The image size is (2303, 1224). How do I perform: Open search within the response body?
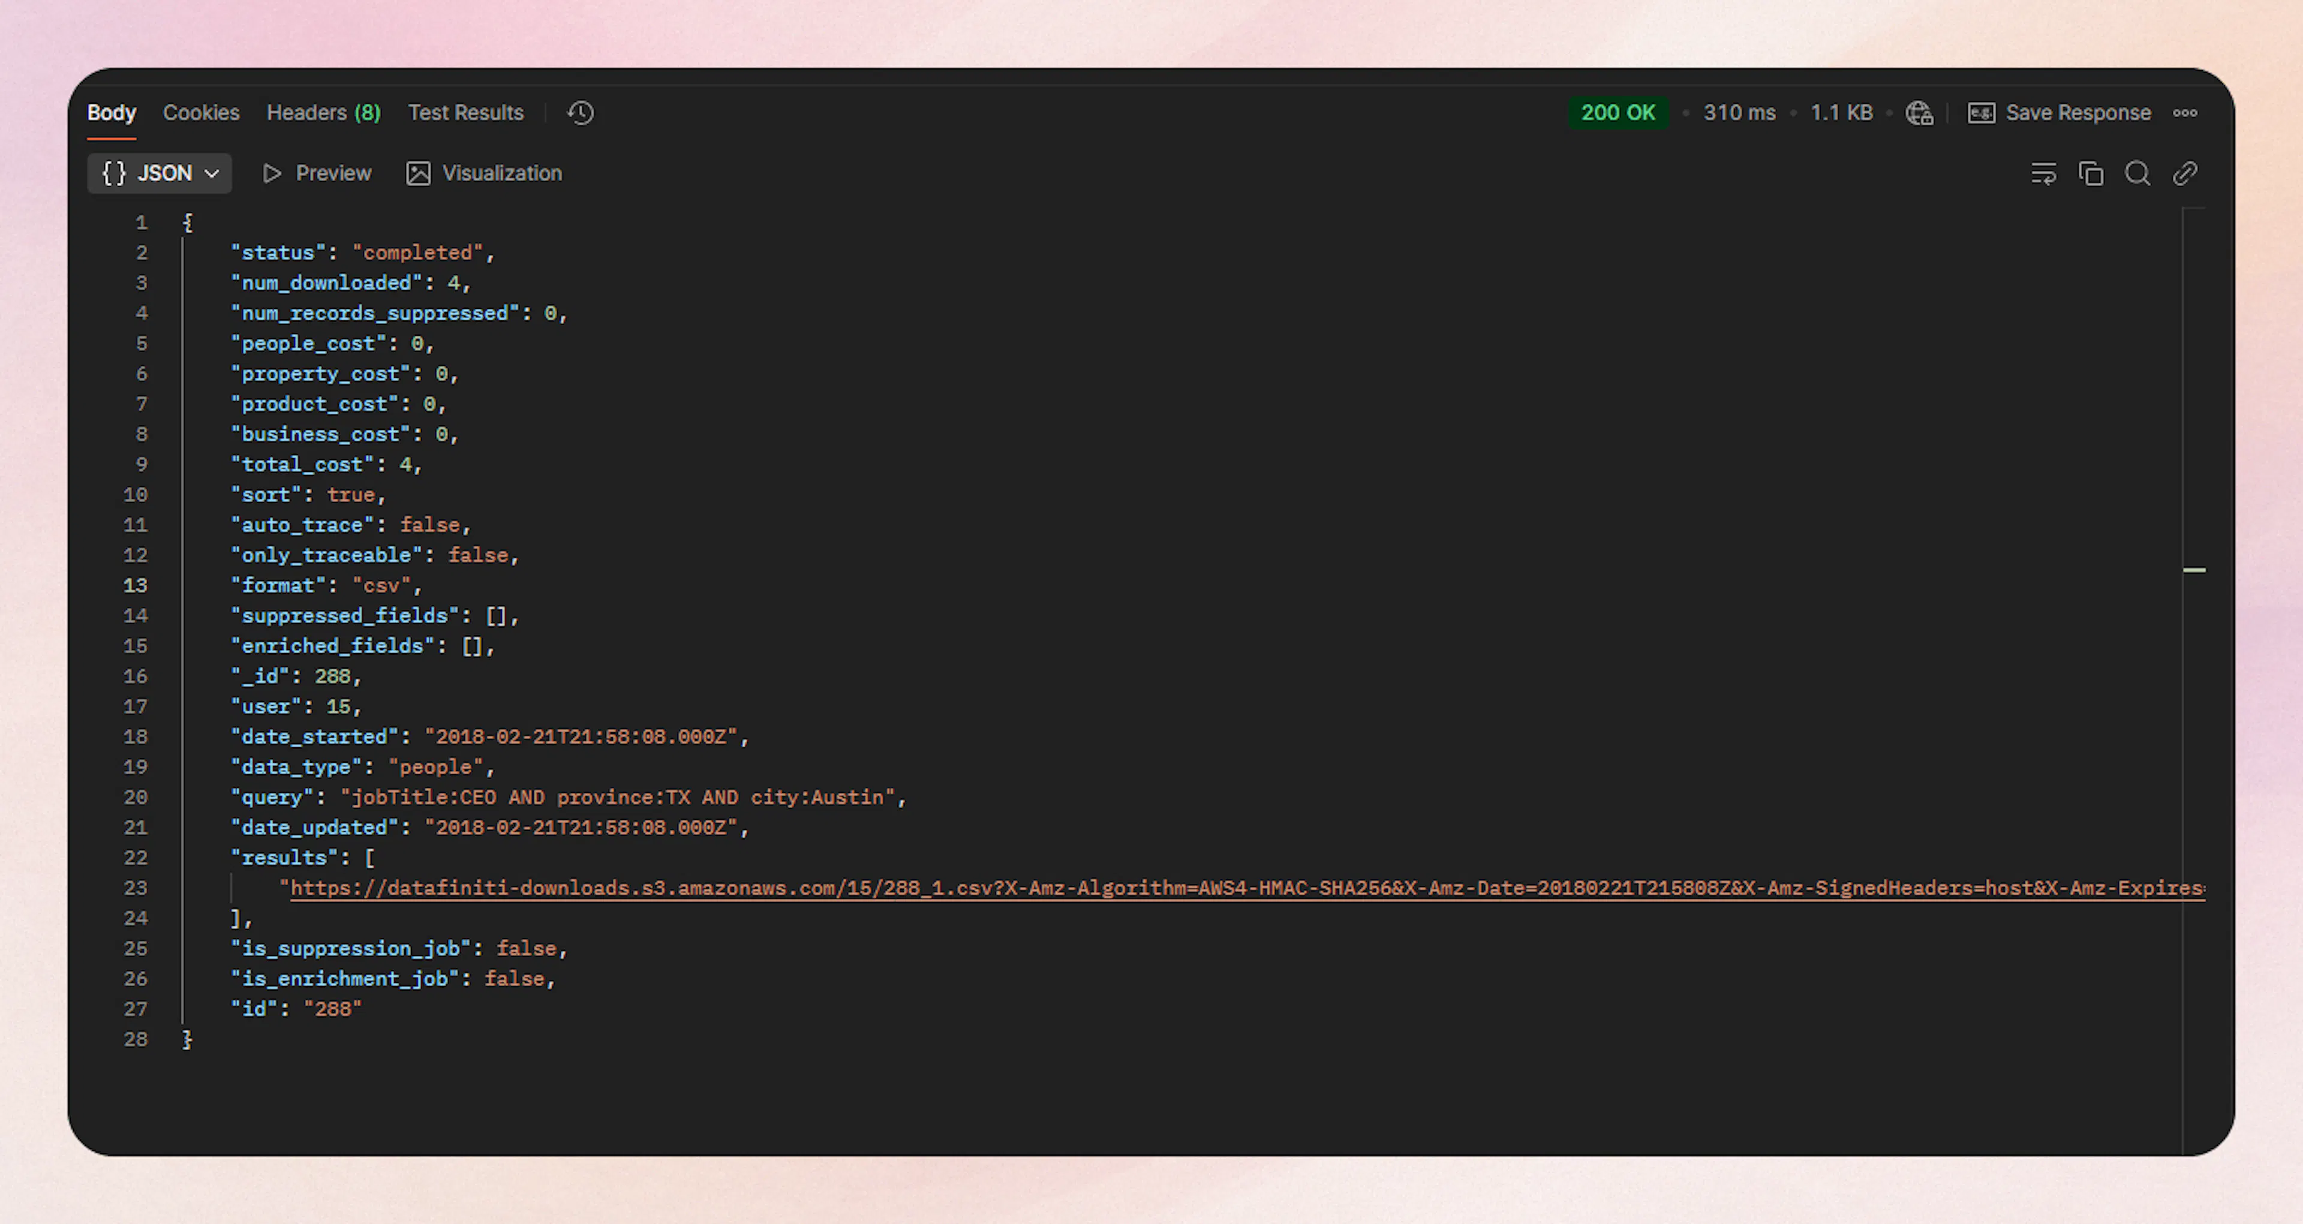point(2139,173)
